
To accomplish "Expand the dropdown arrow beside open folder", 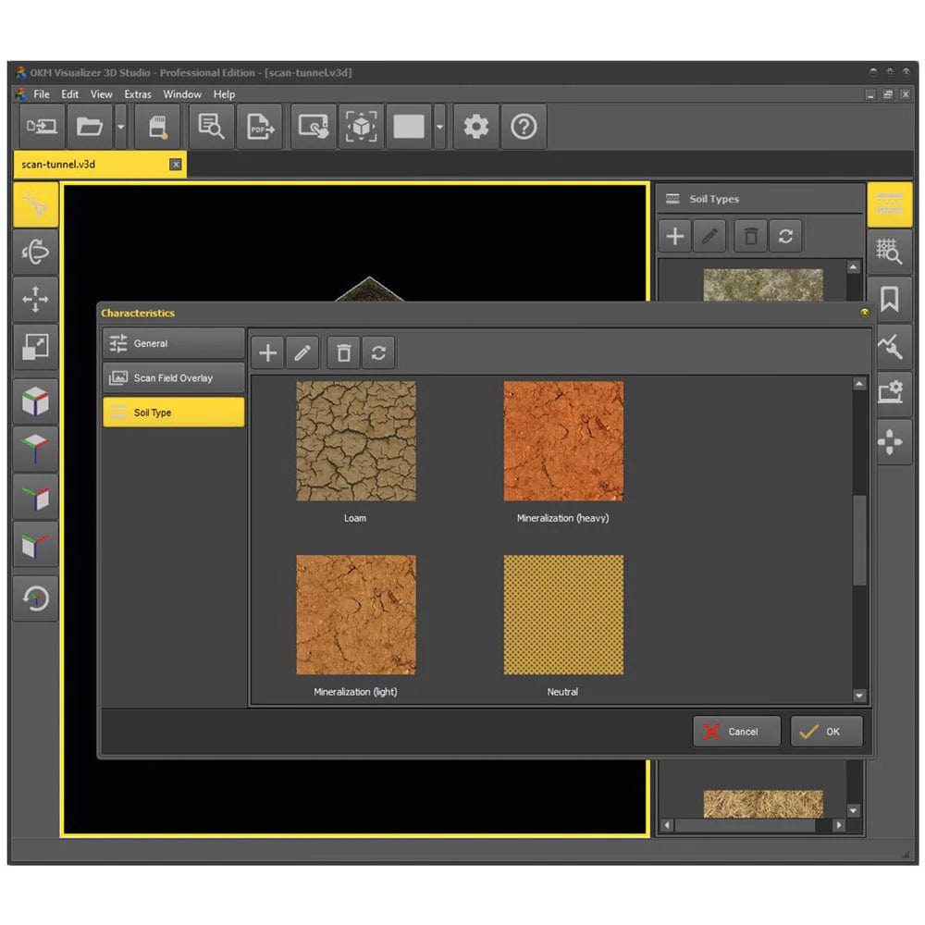I will [x=121, y=127].
